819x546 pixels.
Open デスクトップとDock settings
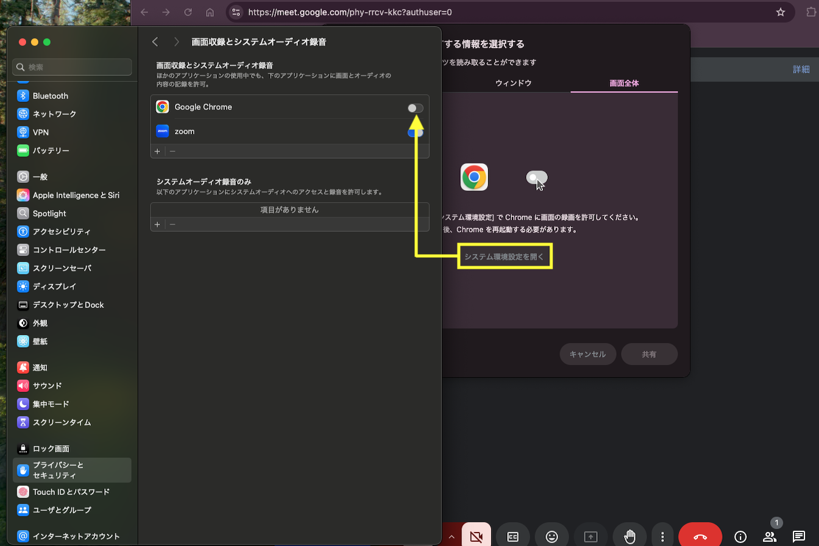[72, 305]
